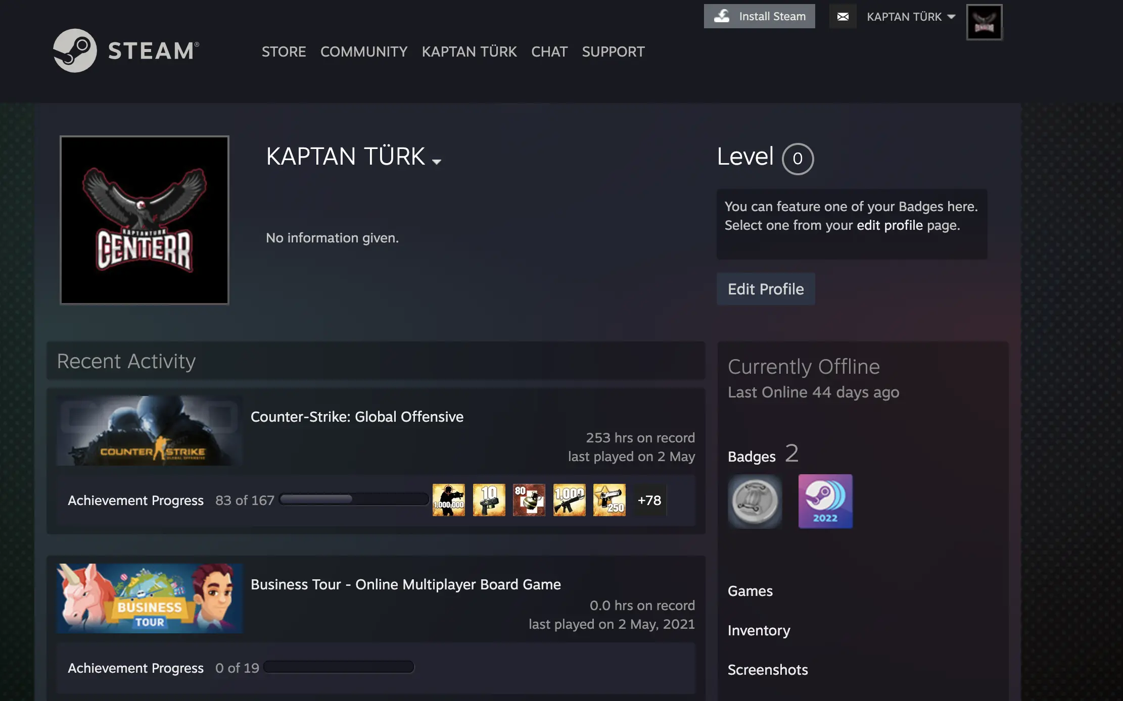Screen dimensions: 1123x701
Task: Open the STORE menu
Action: [x=284, y=52]
